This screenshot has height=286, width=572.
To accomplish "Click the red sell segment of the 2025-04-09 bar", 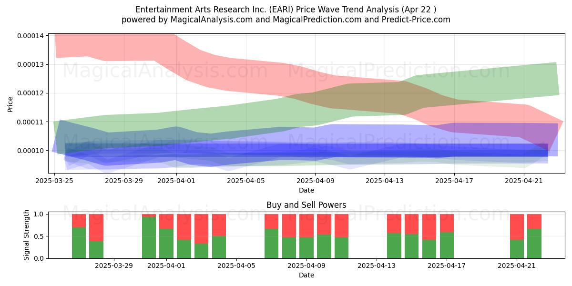I will pos(306,226).
